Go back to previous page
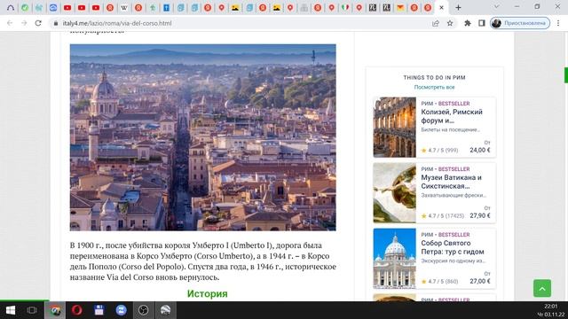Screen dimensions: 568x319 pyautogui.click(x=10, y=23)
